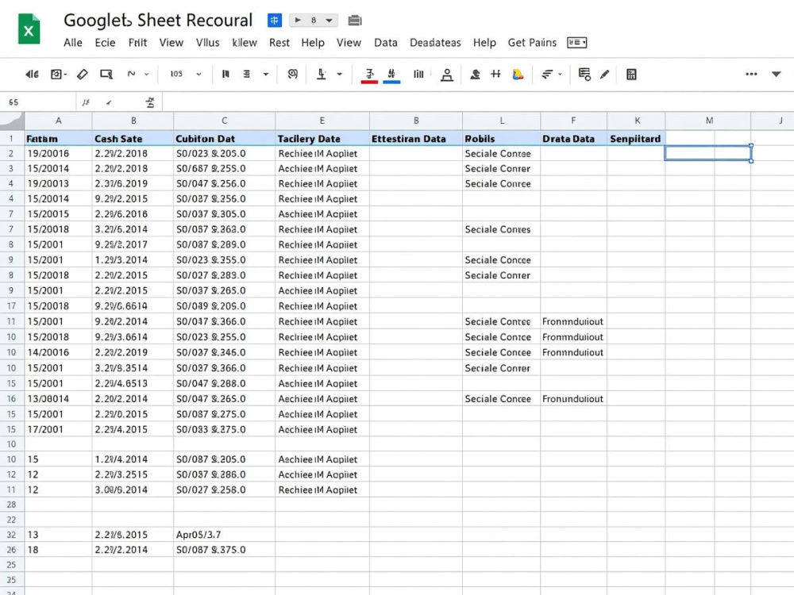Open the alignment dropdown arrow

(266, 75)
